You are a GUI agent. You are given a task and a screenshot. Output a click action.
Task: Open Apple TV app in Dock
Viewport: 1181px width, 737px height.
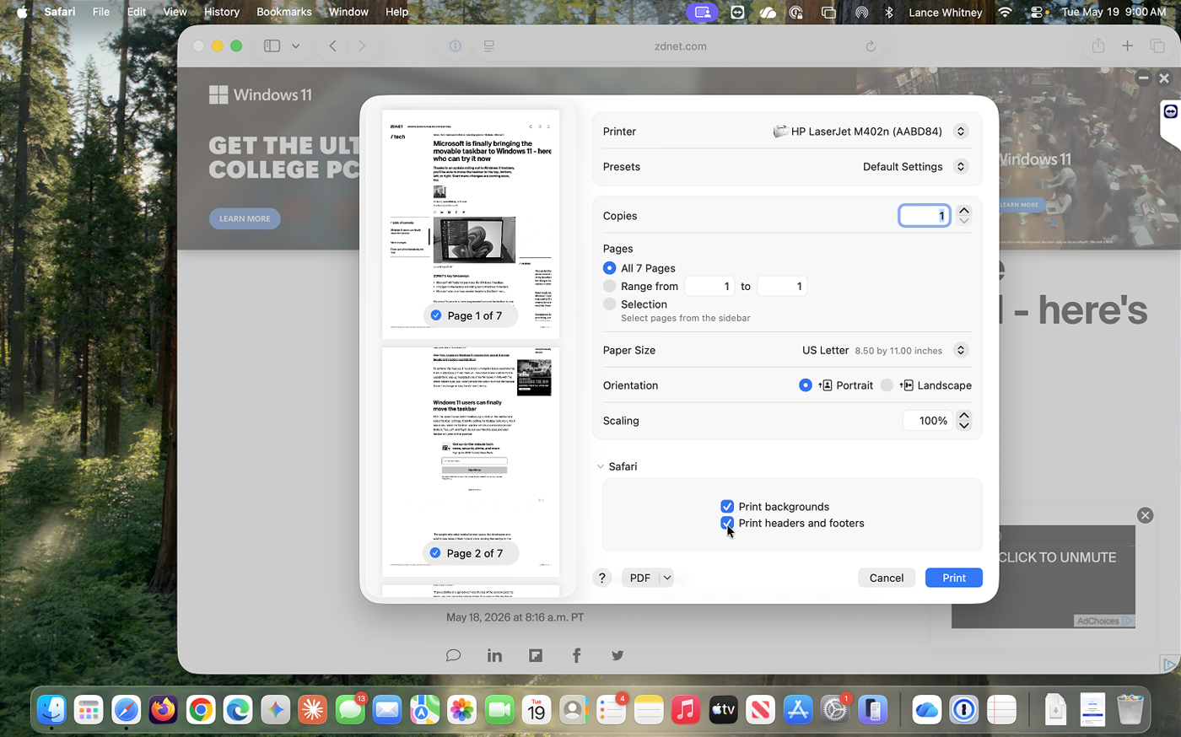(723, 710)
